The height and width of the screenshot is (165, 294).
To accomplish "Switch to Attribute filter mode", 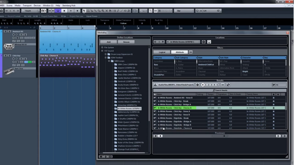I will coord(180,52).
